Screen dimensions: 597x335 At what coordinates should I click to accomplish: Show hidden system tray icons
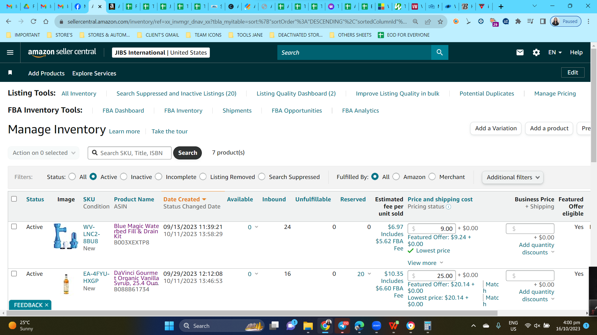coord(473,326)
